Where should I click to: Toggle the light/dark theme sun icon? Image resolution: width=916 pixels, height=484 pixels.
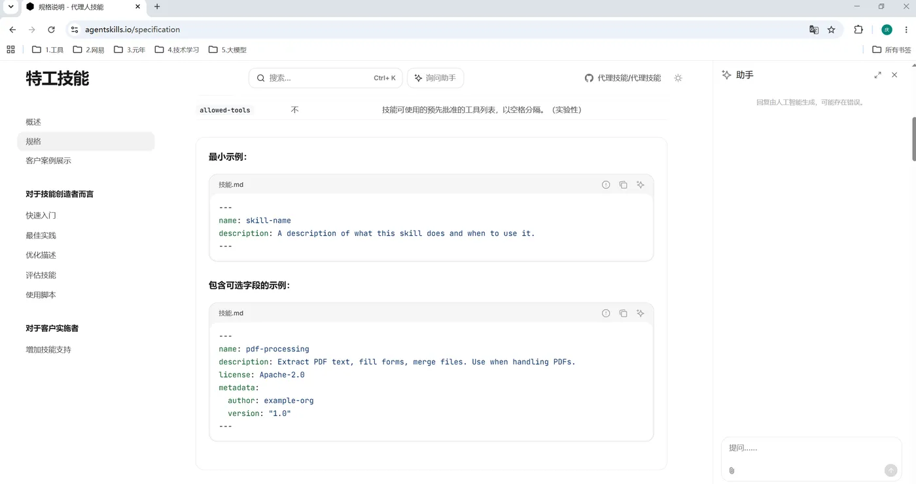678,78
